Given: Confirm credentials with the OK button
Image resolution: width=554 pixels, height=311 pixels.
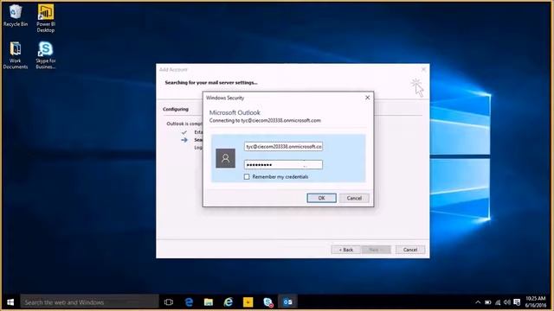Looking at the screenshot, I should pos(321,198).
